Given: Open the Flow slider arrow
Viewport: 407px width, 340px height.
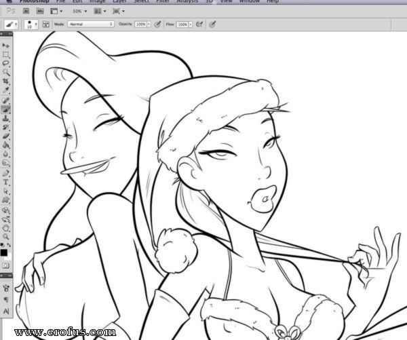Looking at the screenshot, I should coord(191,24).
